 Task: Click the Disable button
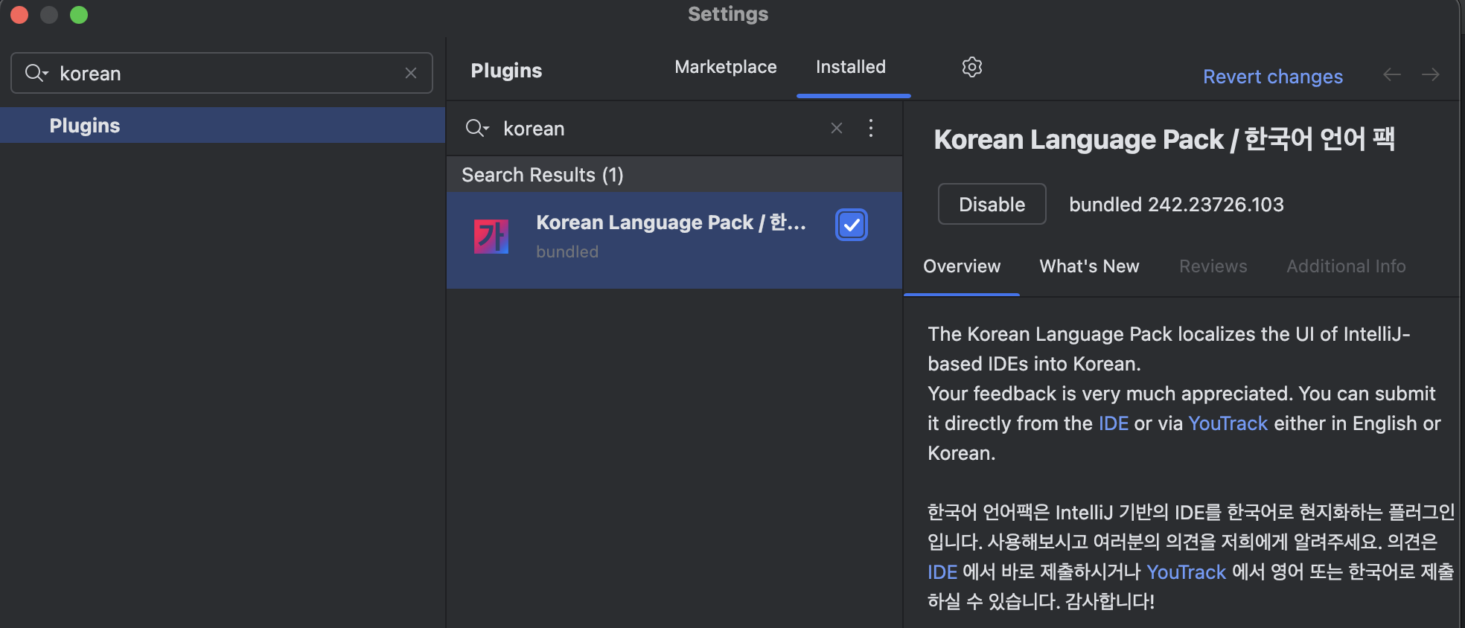[992, 204]
